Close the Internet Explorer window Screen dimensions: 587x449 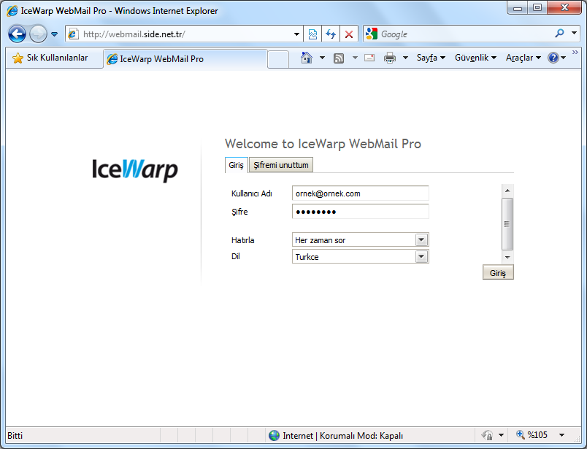coord(564,8)
